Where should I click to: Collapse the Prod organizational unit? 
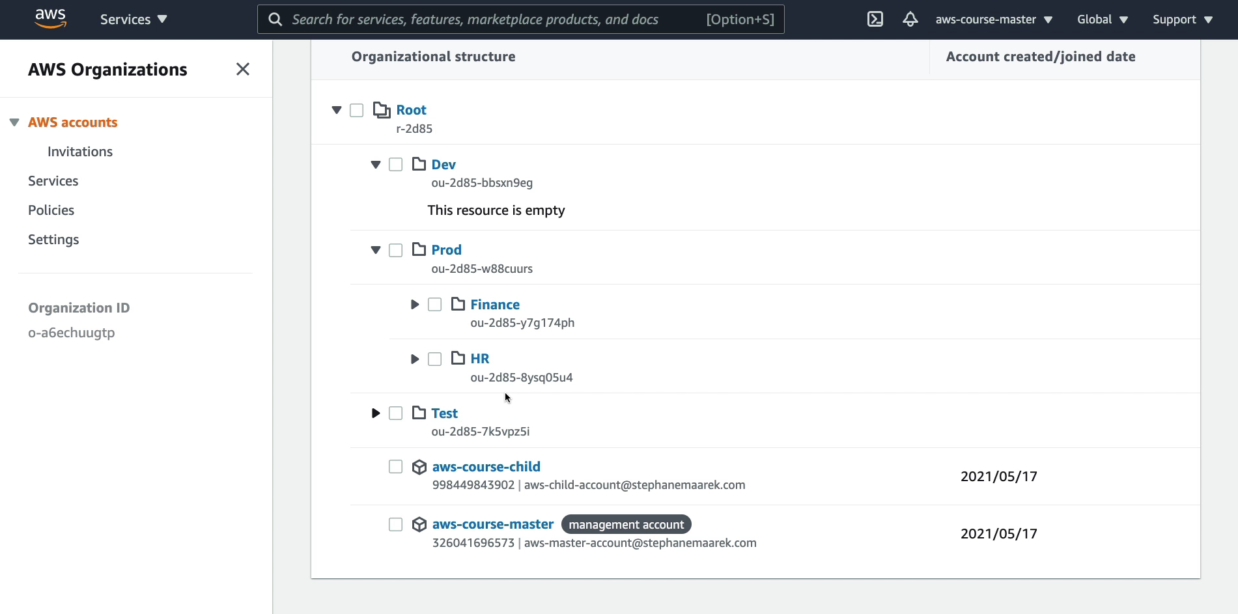(x=376, y=250)
